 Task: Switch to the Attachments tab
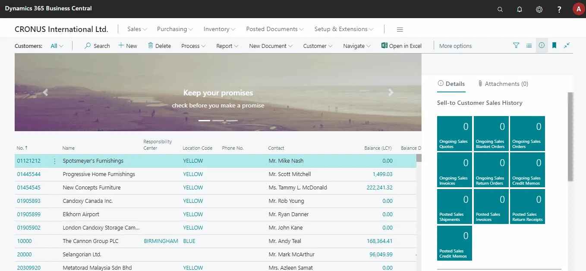click(x=503, y=84)
